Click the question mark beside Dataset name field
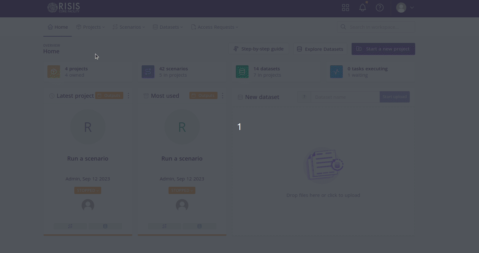Screen dimensions: 479x253 point(304,97)
